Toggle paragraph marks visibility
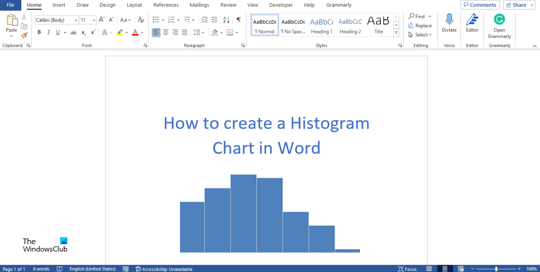540x272 pixels. pos(238,20)
